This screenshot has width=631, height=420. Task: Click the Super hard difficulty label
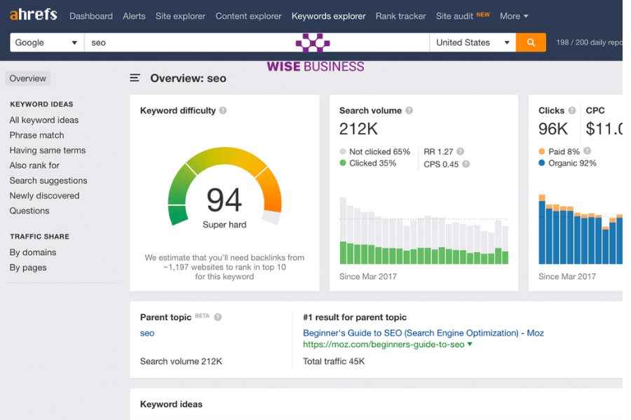[x=224, y=225]
